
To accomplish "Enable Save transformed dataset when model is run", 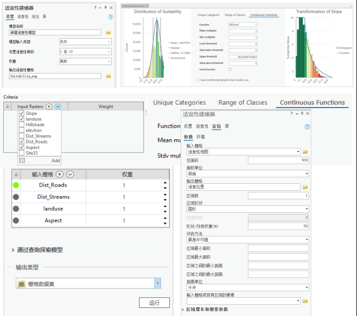I will coord(199,80).
